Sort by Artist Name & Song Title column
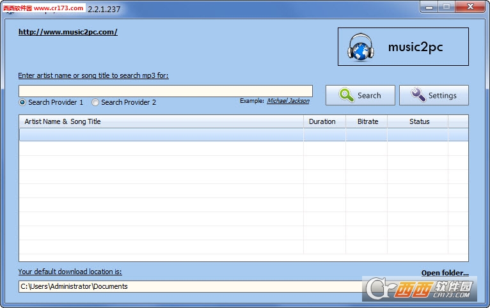490x308 pixels. [161, 121]
